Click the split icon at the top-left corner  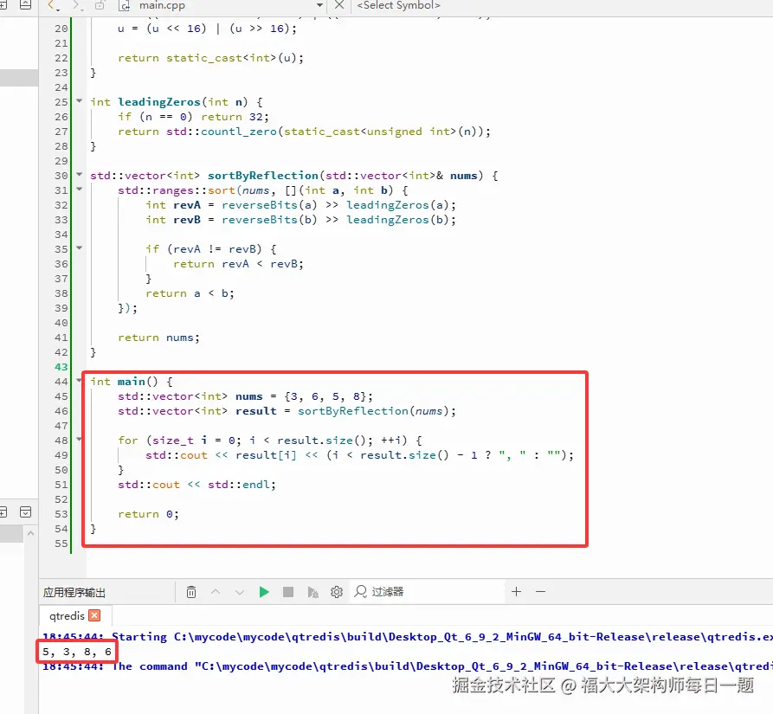(3, 5)
